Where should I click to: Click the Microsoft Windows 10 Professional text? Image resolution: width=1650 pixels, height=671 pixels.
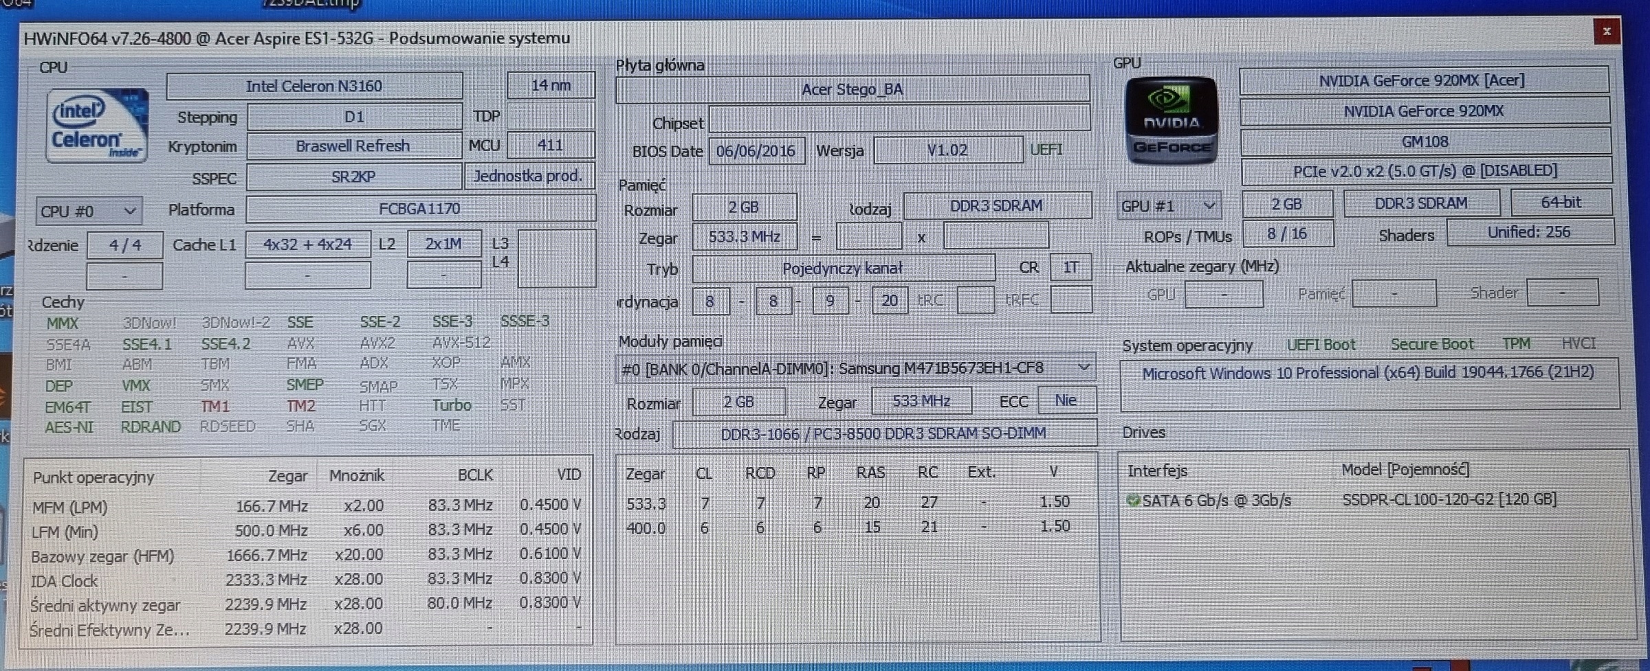tap(1367, 374)
